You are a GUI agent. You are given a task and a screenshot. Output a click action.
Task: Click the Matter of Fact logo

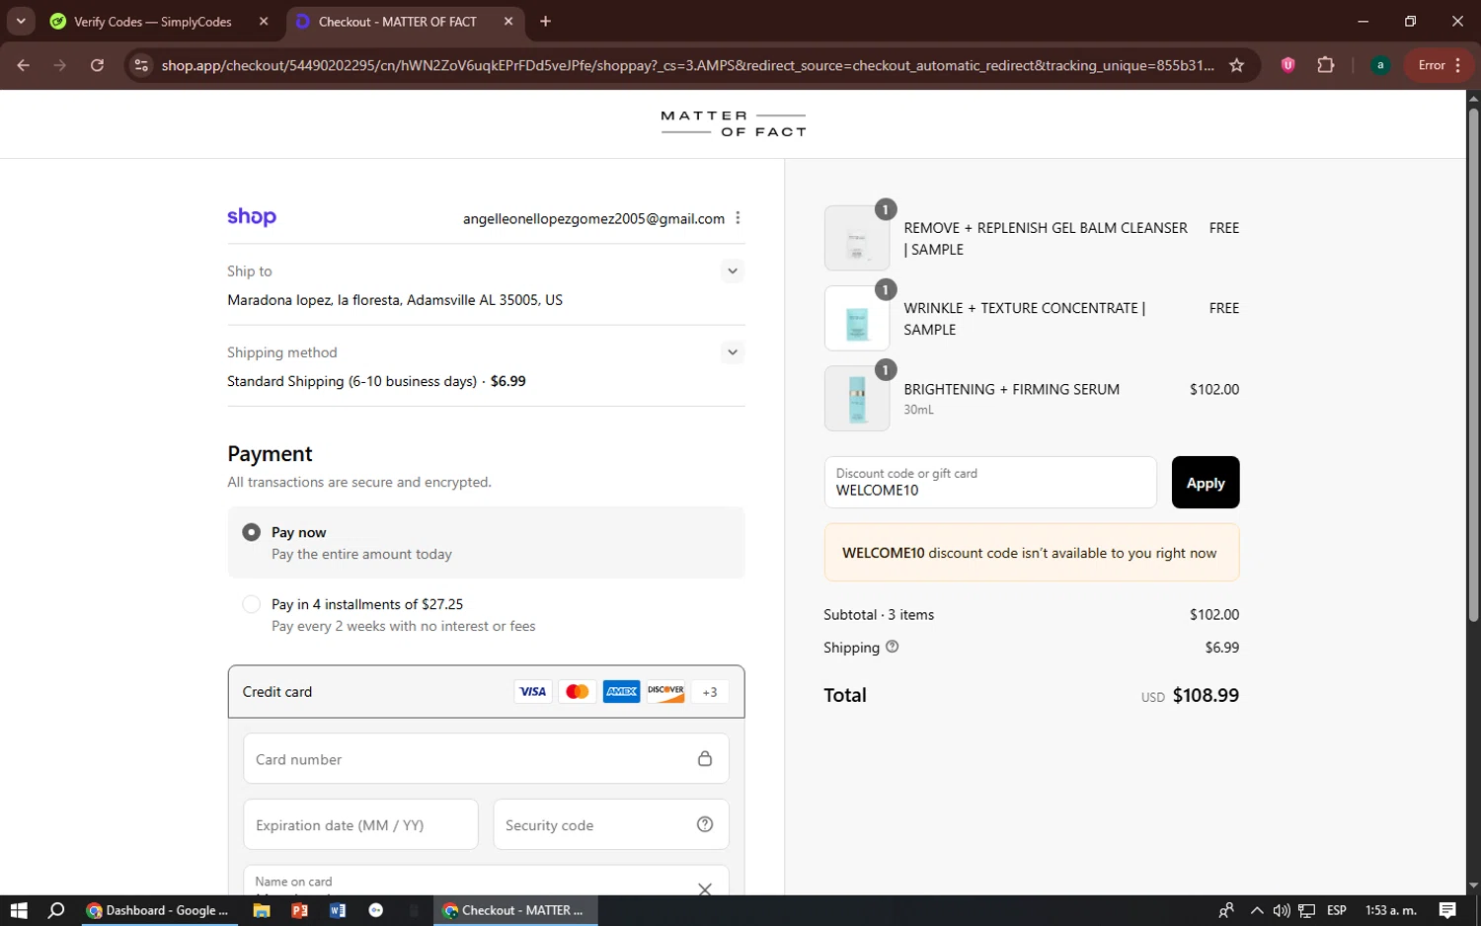(x=734, y=123)
